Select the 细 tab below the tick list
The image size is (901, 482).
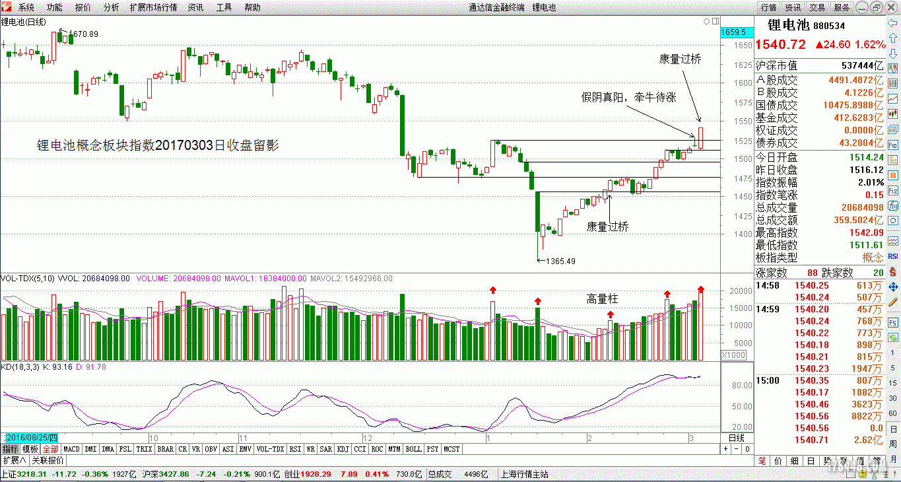(x=795, y=461)
